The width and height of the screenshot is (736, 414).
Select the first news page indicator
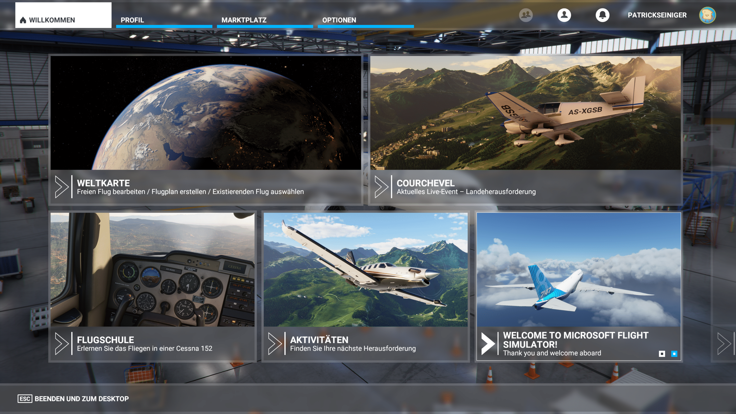click(x=662, y=354)
